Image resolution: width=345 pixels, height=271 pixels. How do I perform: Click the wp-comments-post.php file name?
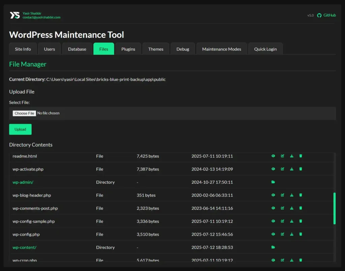[35, 208]
